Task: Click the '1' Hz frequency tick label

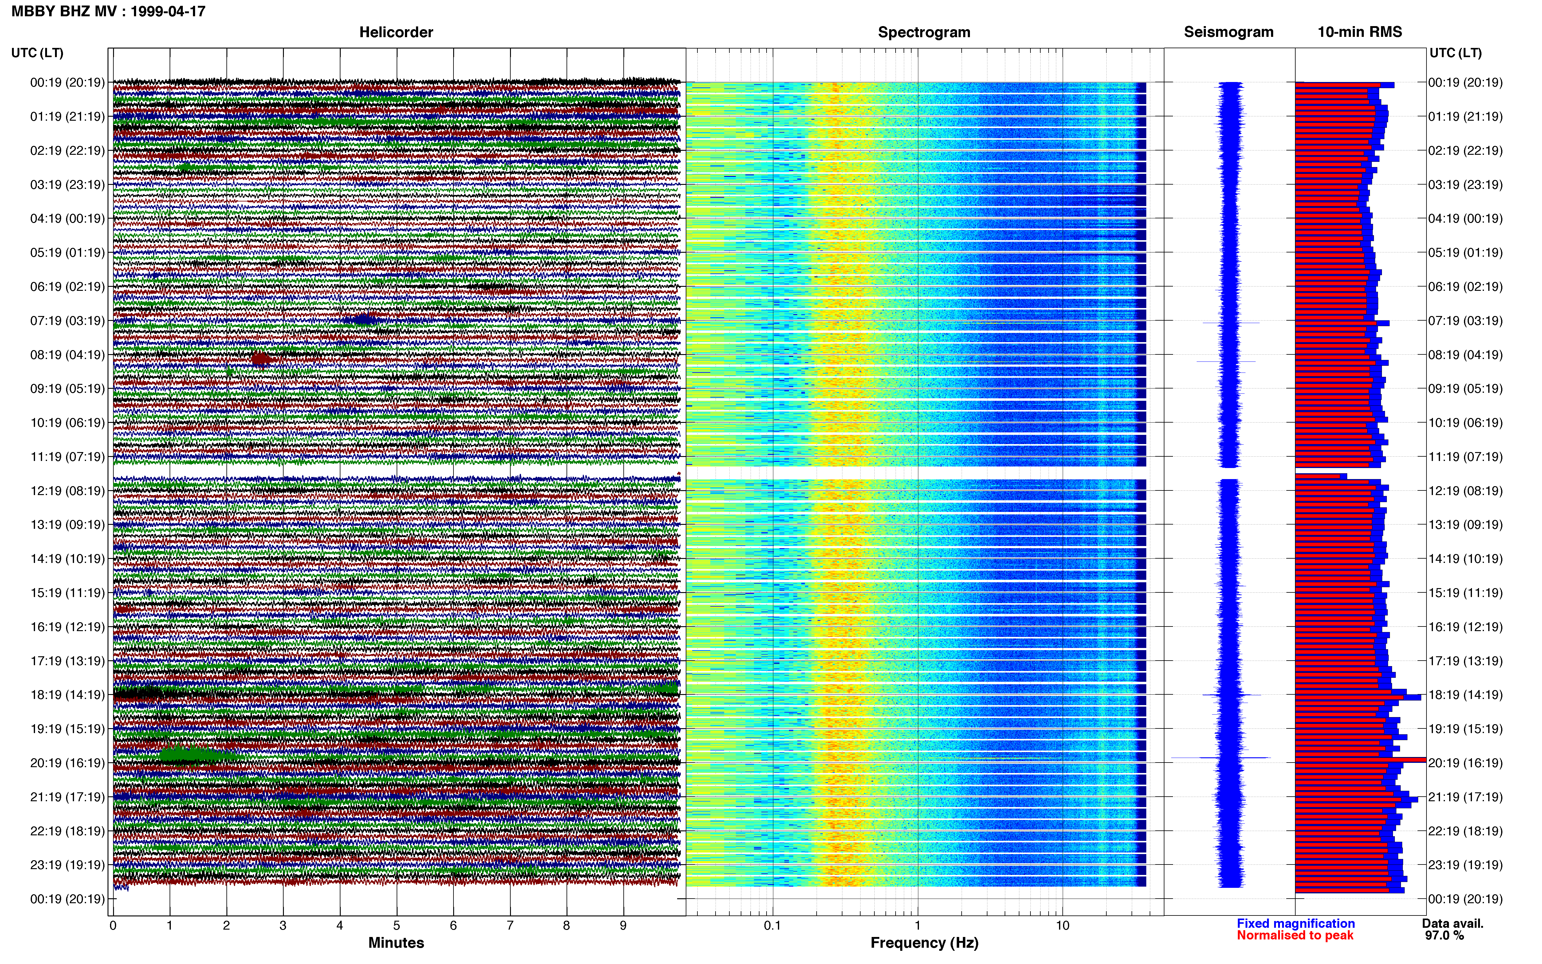Action: point(918,925)
